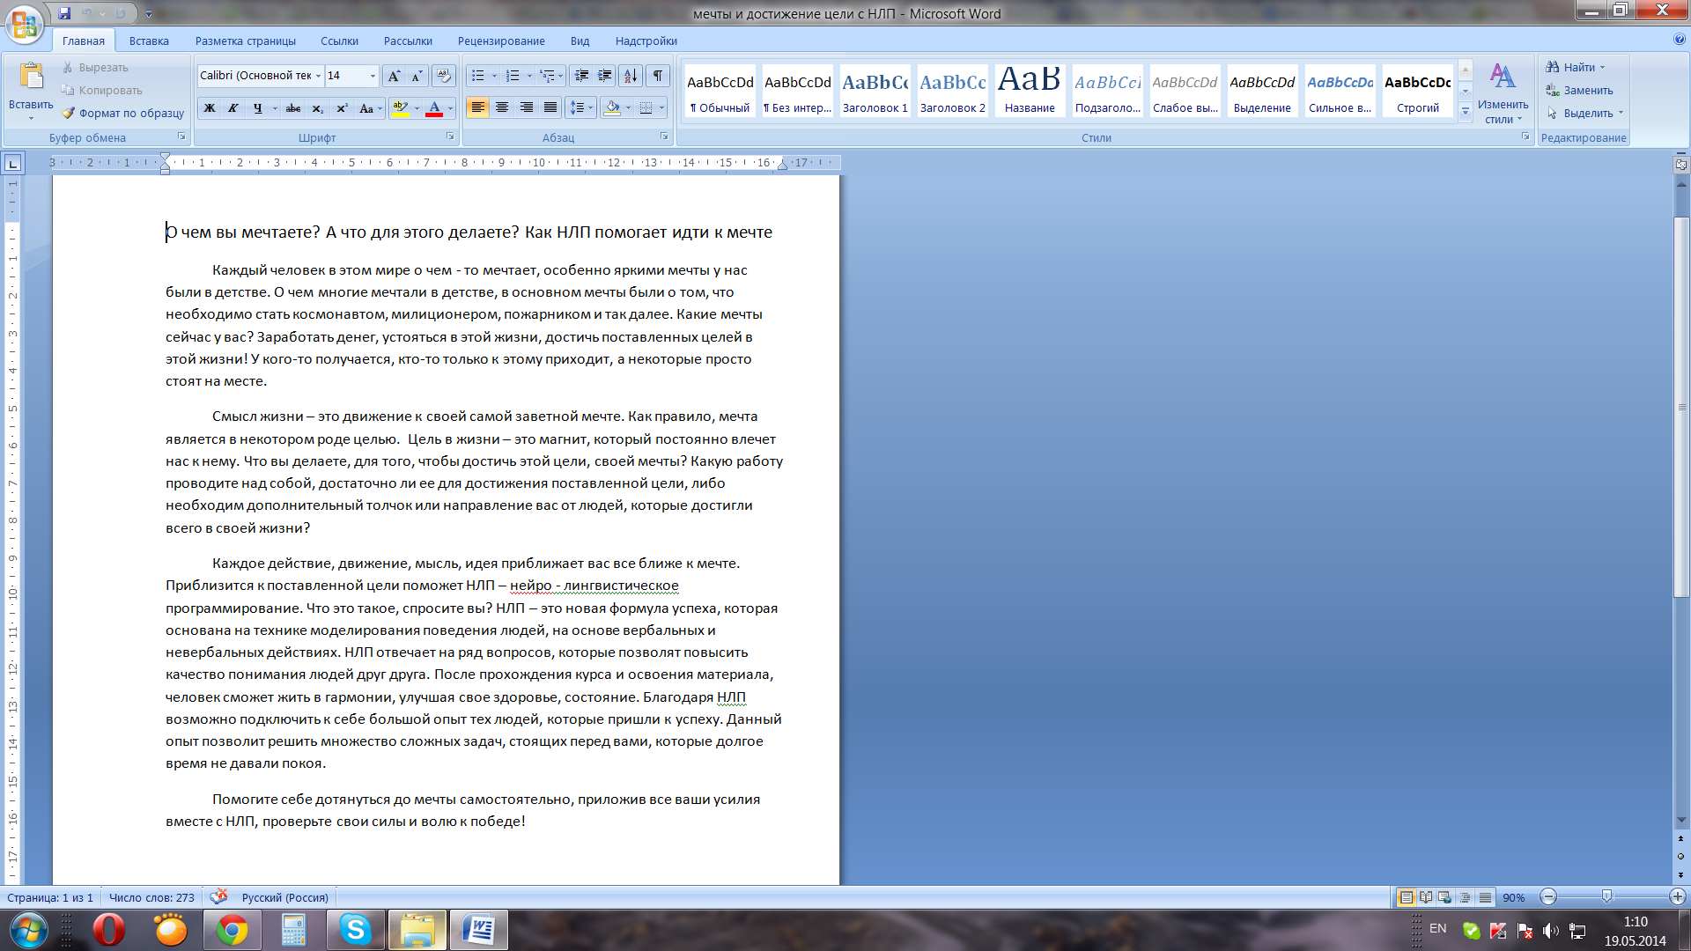Cut selection with the Вырезать button
Screen dimensions: 1691x951
pos(95,67)
